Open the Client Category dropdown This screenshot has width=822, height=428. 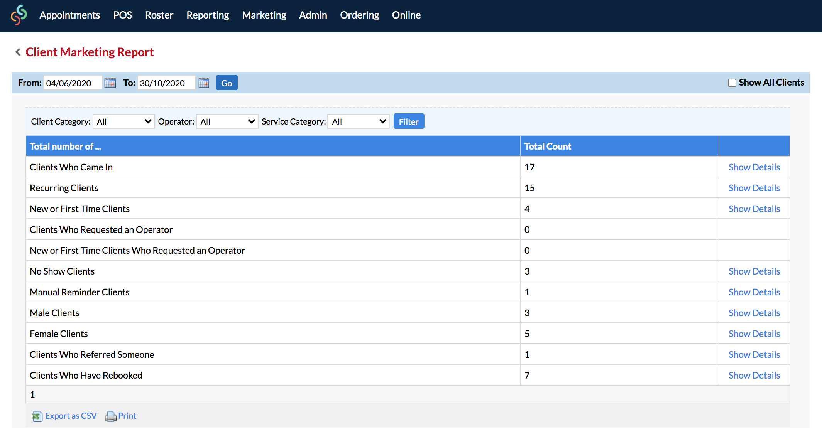[x=124, y=121]
